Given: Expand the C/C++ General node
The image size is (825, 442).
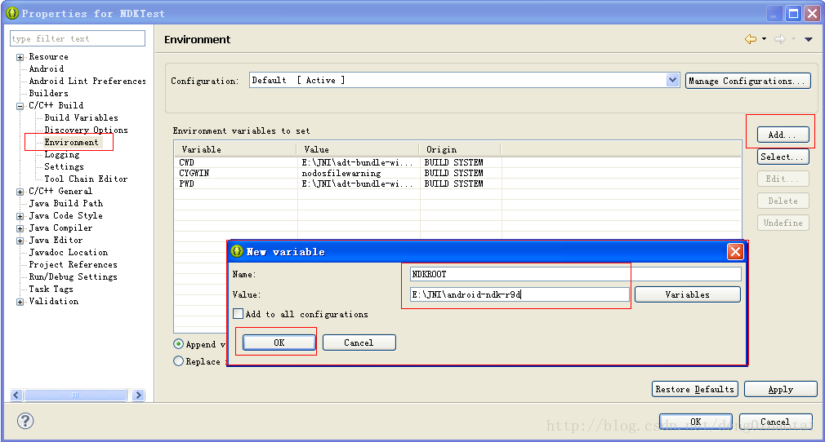Looking at the screenshot, I should tap(20, 192).
